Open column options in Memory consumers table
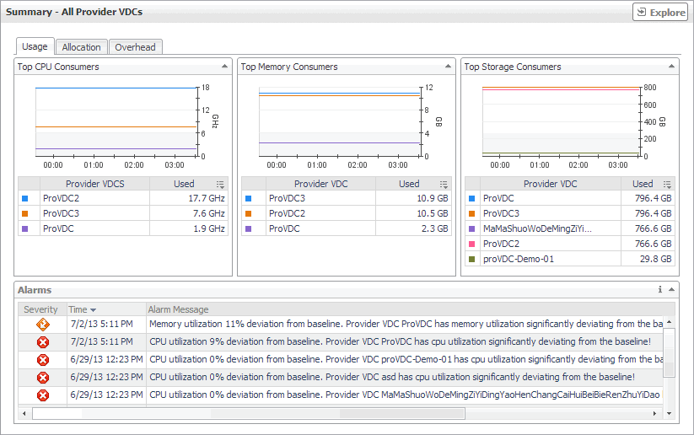Viewport: 694px width, 435px height. pos(444,184)
